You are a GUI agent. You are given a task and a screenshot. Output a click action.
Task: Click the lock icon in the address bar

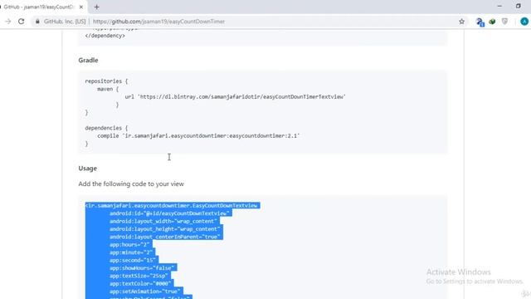click(37, 22)
